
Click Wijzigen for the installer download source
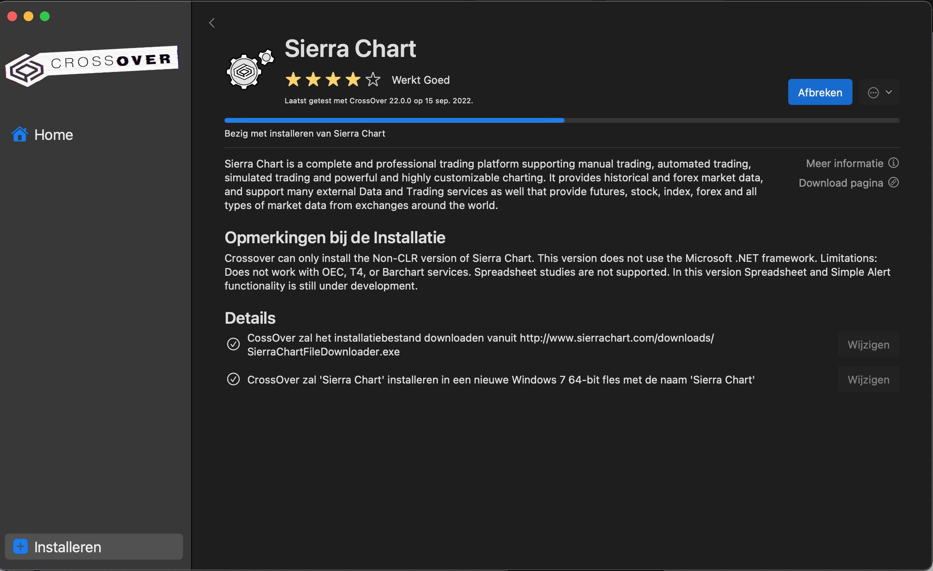(868, 345)
